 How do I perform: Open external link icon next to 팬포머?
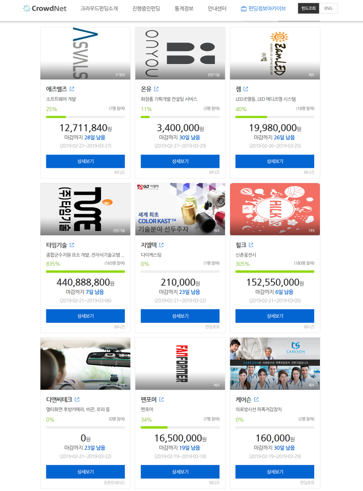161,399
